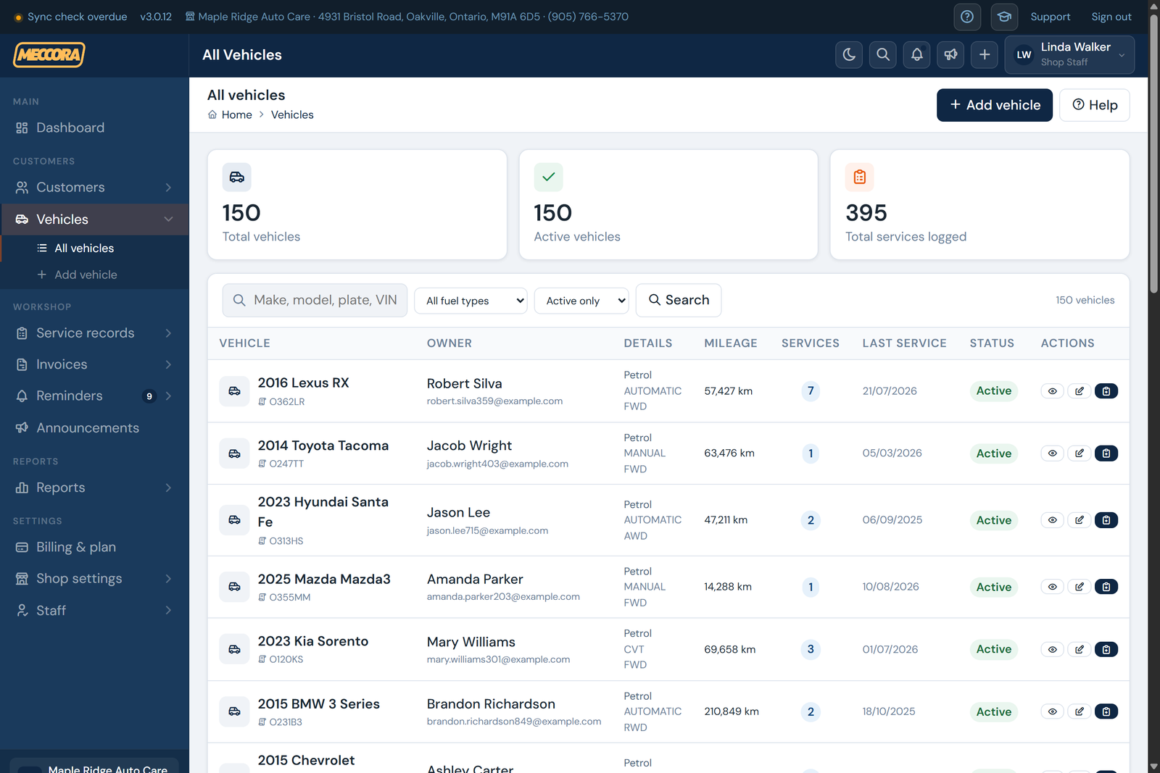Click owner name Robert Silva

click(x=464, y=383)
